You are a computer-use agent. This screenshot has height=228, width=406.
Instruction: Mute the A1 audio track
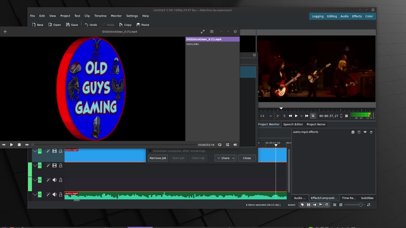tap(54, 180)
